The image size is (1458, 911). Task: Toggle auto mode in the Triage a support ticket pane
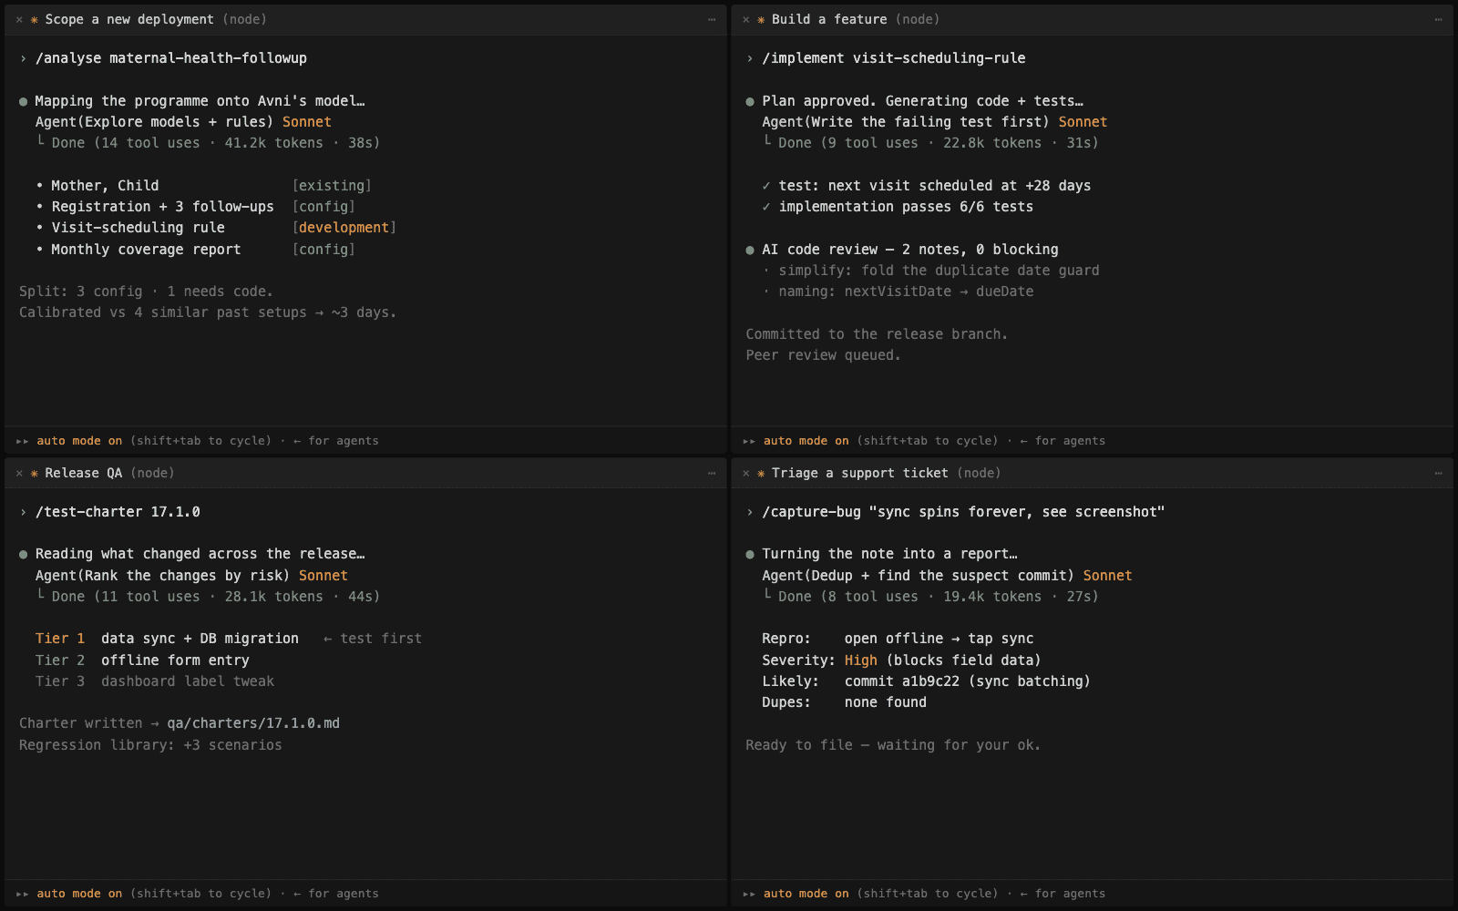806,894
